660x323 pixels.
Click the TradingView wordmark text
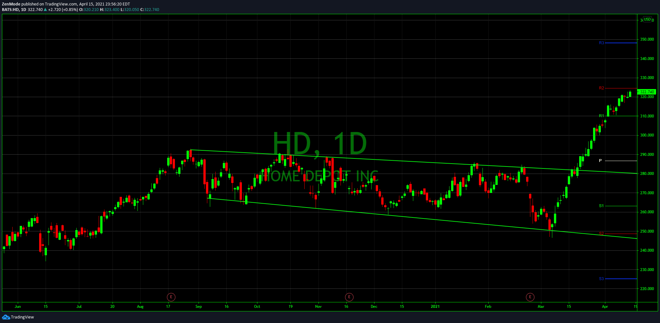point(22,317)
